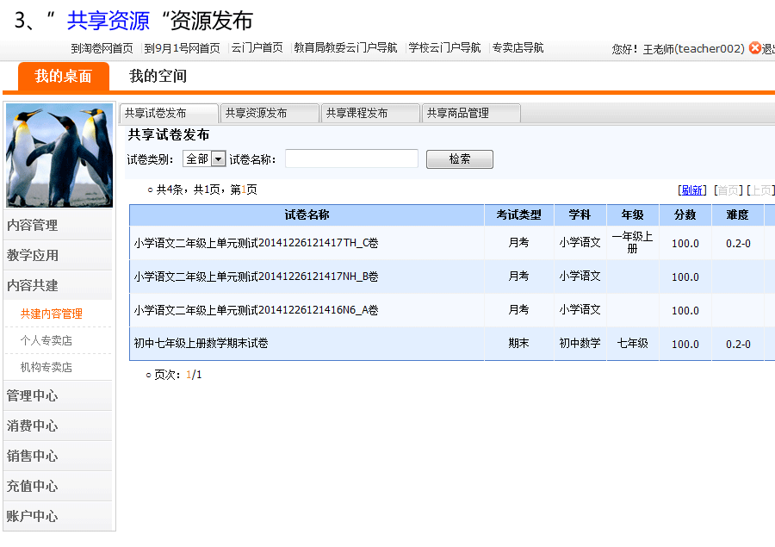The image size is (775, 547).
Task: Open the 共享课程发布 tab
Action: (370, 114)
